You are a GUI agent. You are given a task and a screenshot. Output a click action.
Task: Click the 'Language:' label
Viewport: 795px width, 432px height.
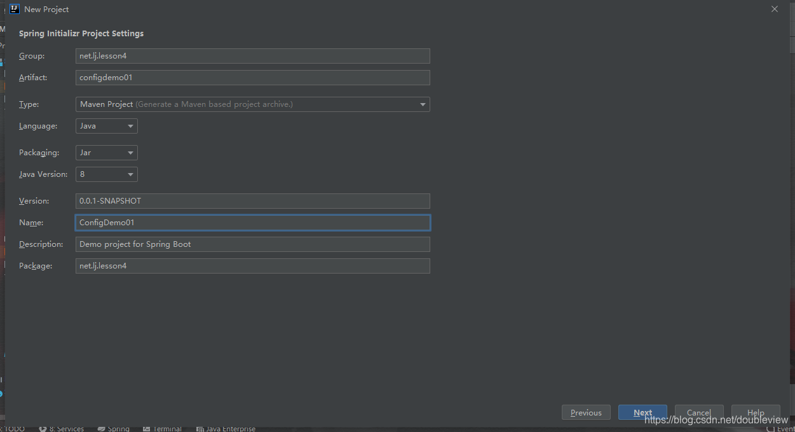click(x=38, y=126)
